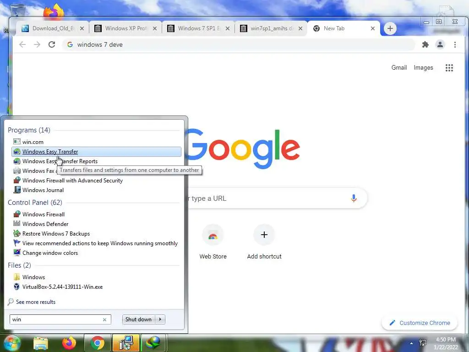The image size is (469, 352).
Task: Click the Windows Start orb
Action: coord(12,343)
